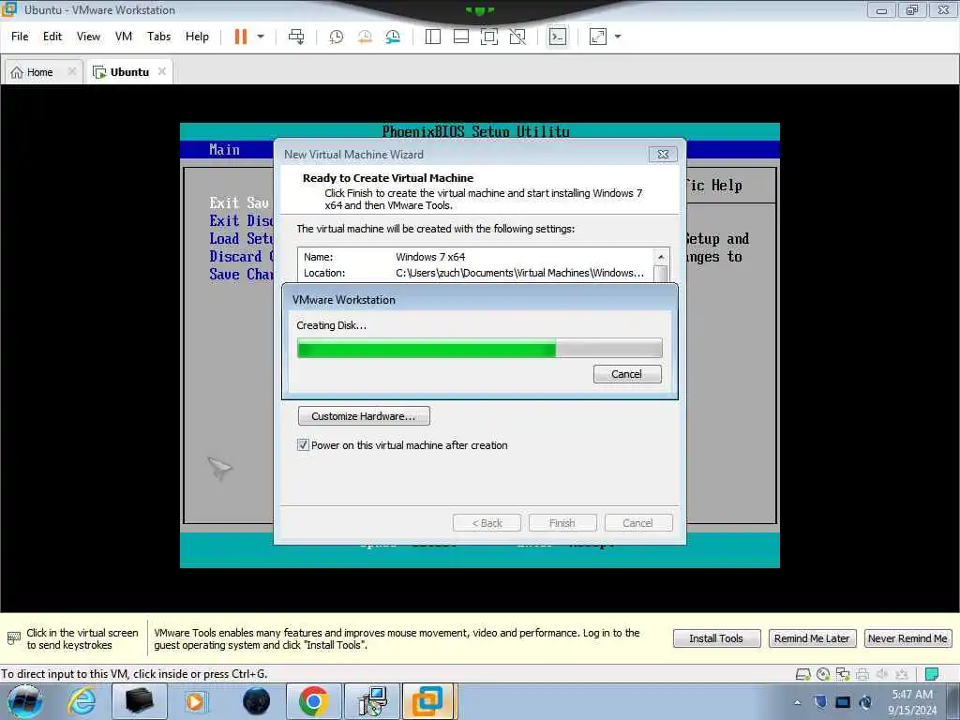960x720 pixels.
Task: Click the keyboard hint icon in info bar
Action: 13,638
